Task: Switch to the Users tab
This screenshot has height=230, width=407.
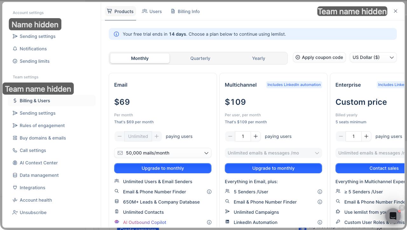Action: tap(152, 11)
